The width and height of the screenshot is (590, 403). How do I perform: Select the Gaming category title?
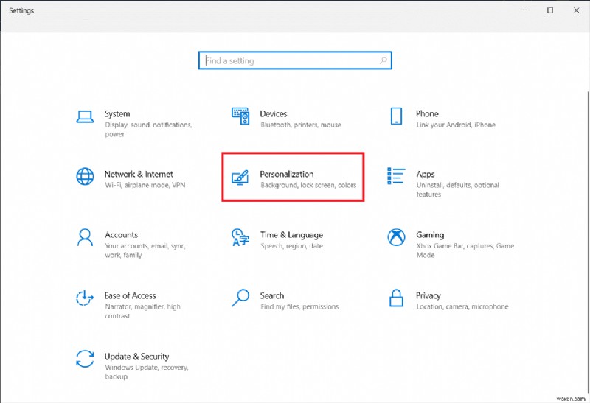click(x=430, y=235)
